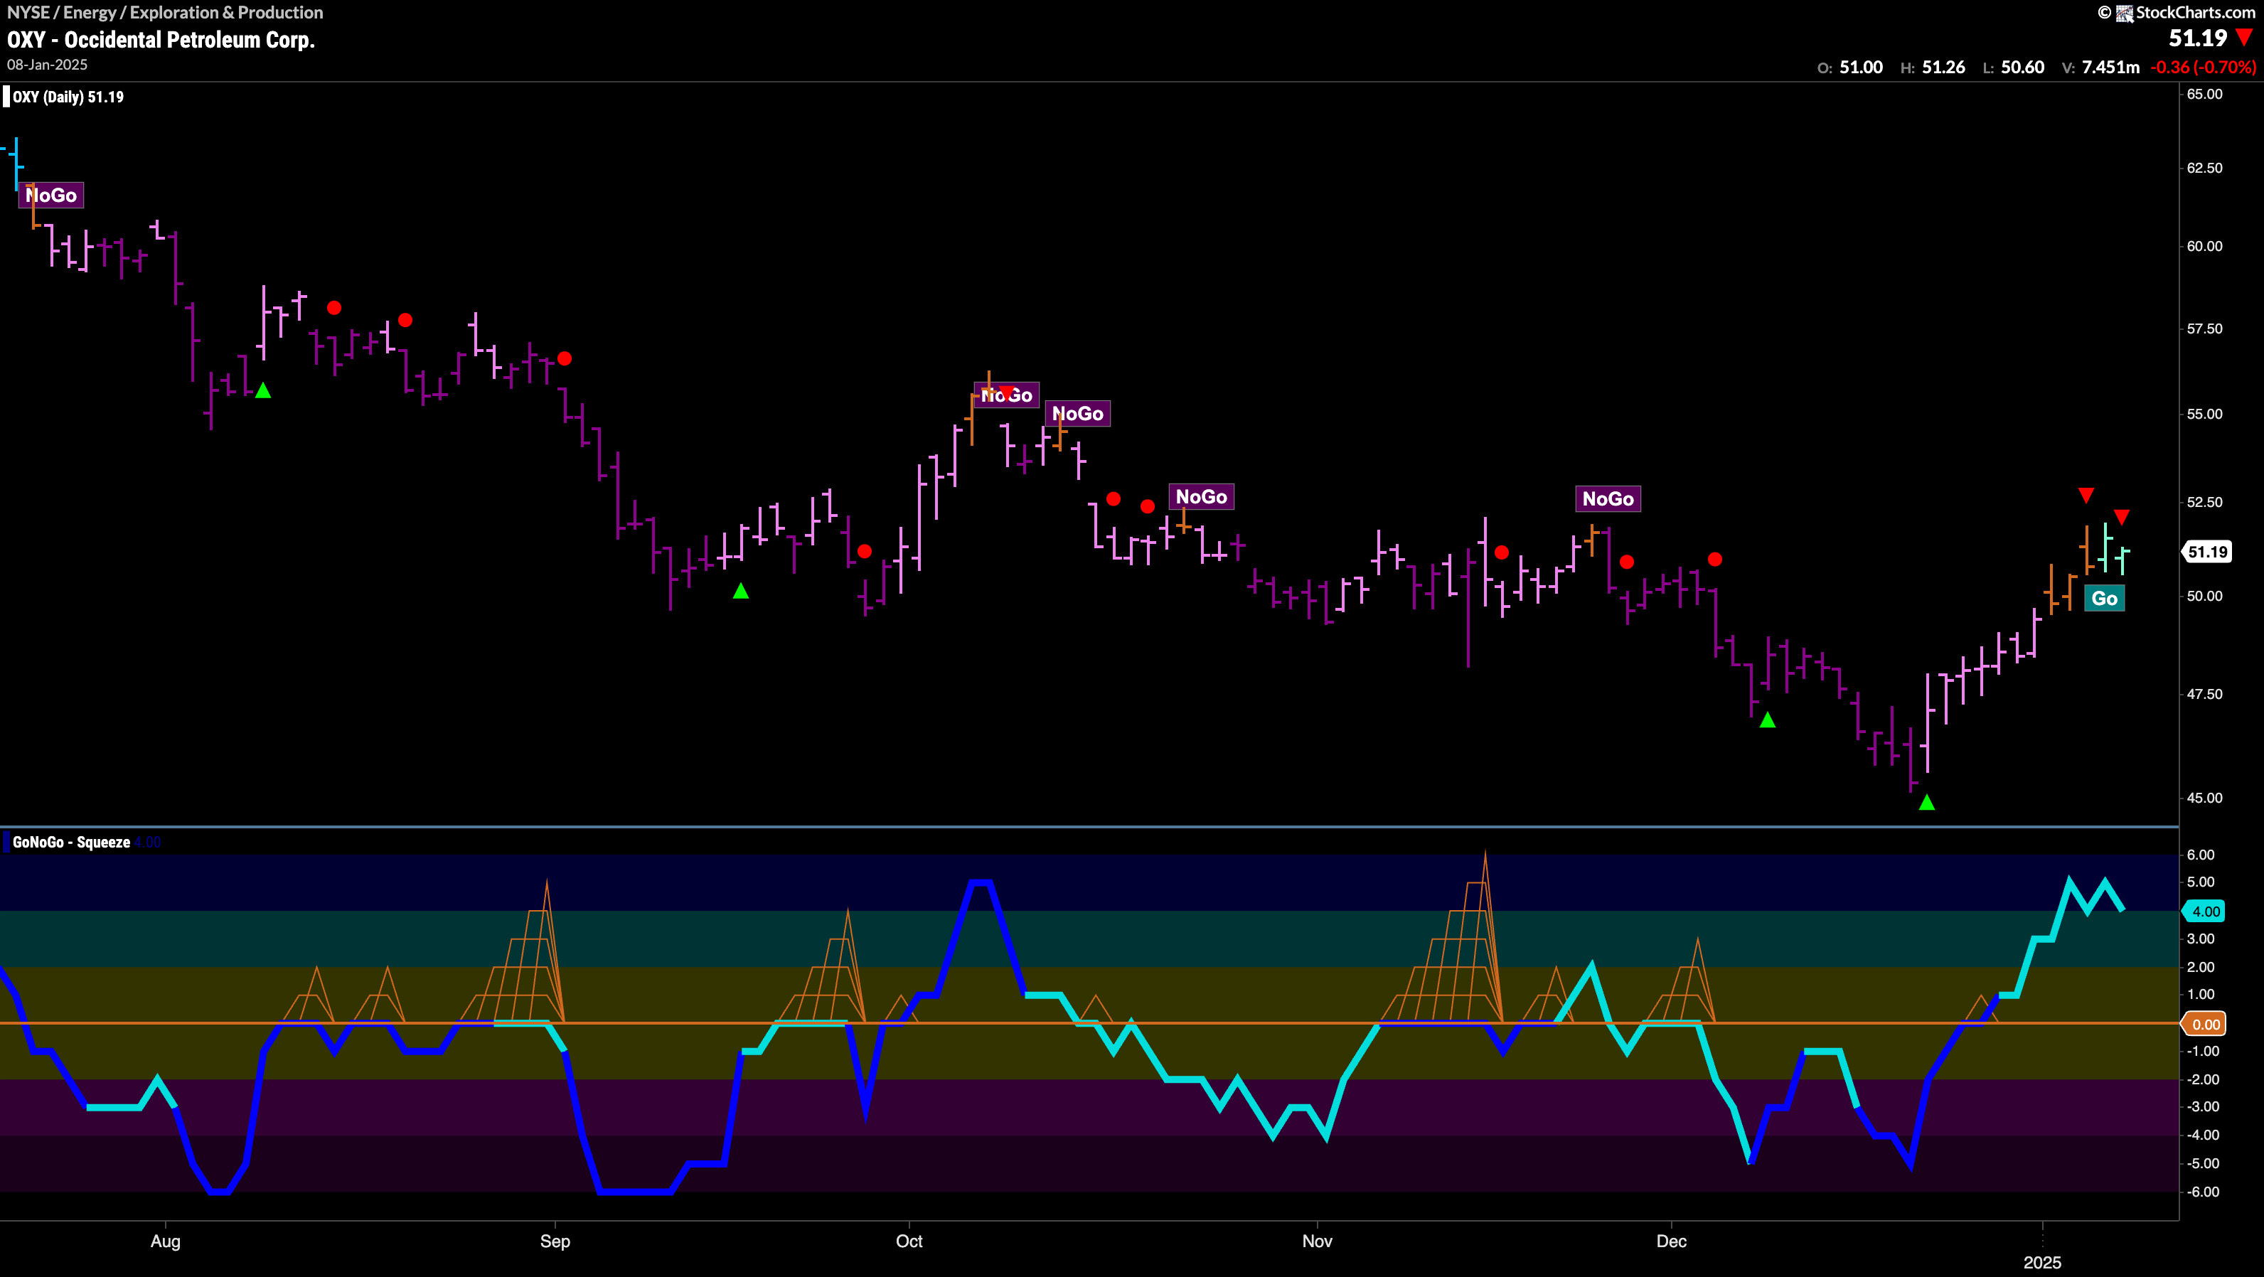The width and height of the screenshot is (2264, 1277).
Task: Click the Aug label on time axis
Action: click(165, 1241)
